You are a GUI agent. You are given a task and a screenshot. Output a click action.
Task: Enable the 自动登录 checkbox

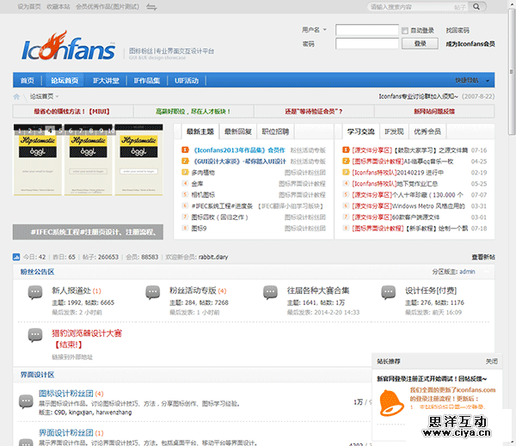405,30
